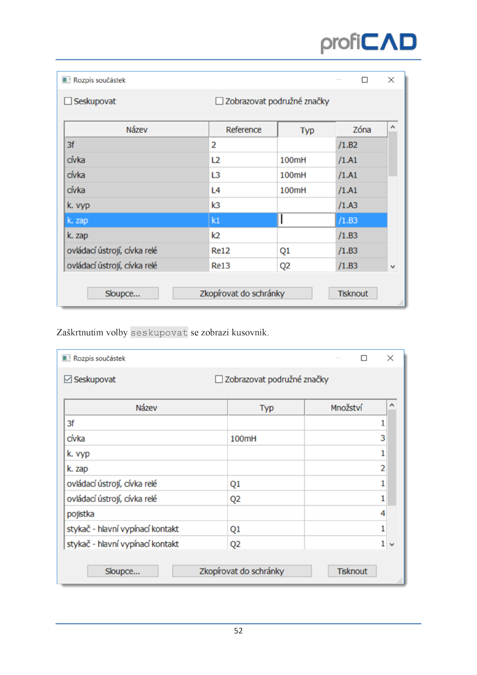Select k. vyp row in upper table
Screen dimensions: 477x675
click(226, 205)
